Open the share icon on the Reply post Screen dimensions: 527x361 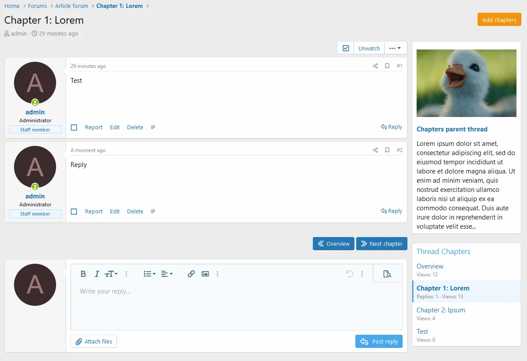point(375,150)
